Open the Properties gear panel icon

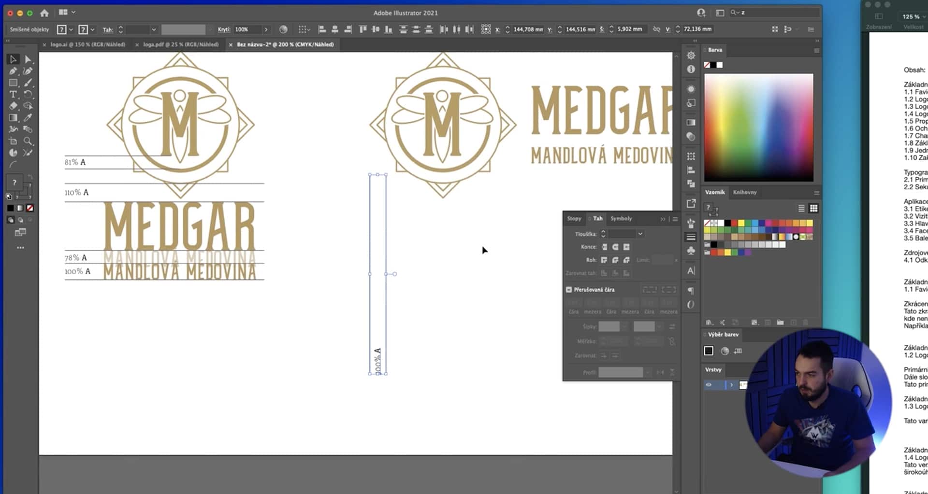691,56
